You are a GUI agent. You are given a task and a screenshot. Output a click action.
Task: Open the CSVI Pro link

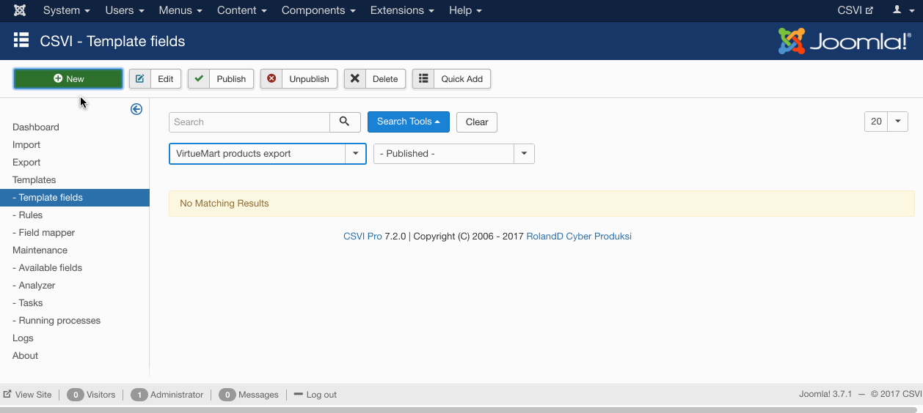(x=362, y=237)
